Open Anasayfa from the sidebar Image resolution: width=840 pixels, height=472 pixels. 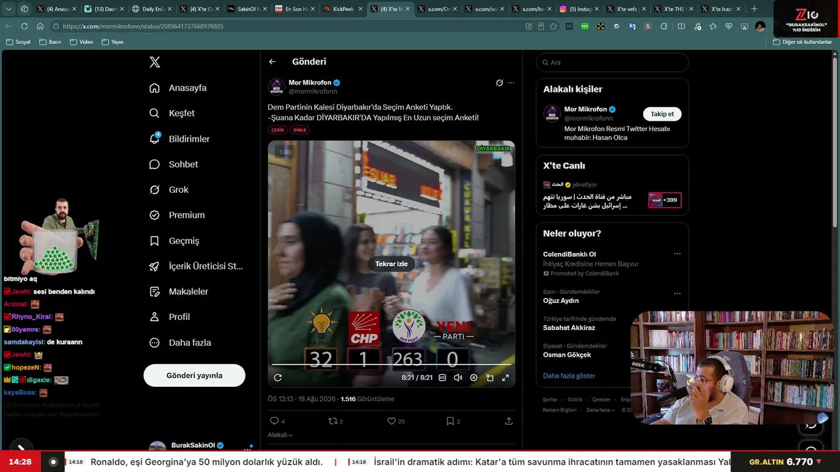178,88
